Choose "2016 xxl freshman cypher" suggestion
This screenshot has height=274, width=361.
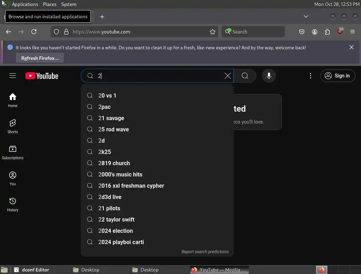[157, 186]
